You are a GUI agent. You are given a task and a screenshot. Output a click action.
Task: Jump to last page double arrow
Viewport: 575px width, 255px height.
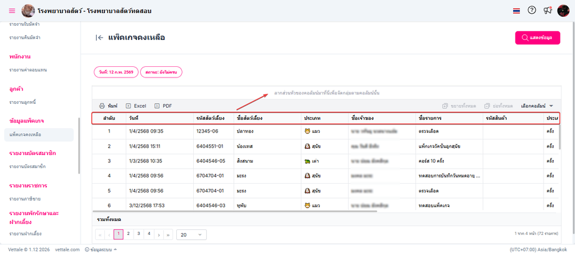click(168, 234)
